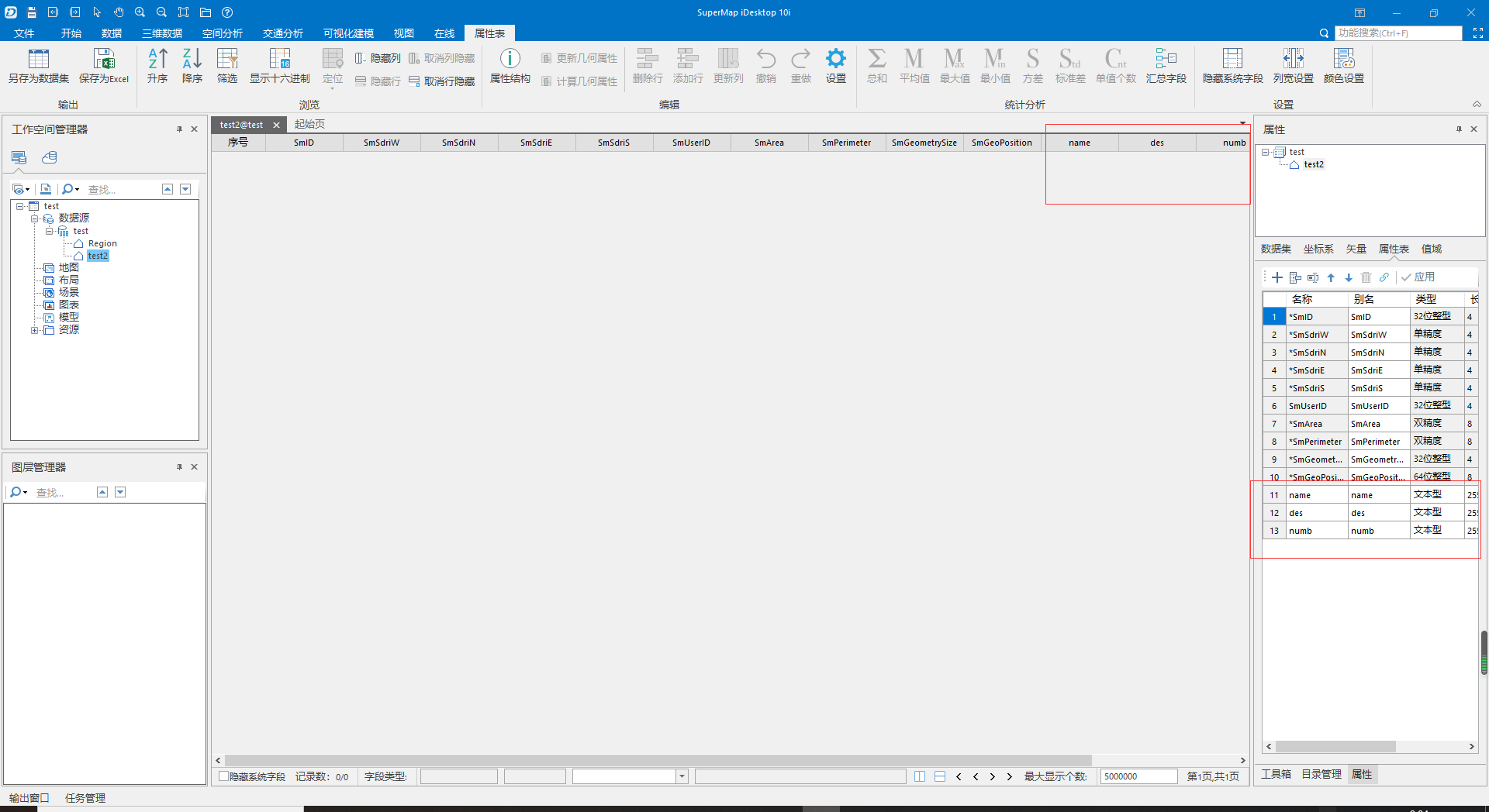Click the zoom out magnifier icon
This screenshot has height=812, width=1489.
click(162, 12)
